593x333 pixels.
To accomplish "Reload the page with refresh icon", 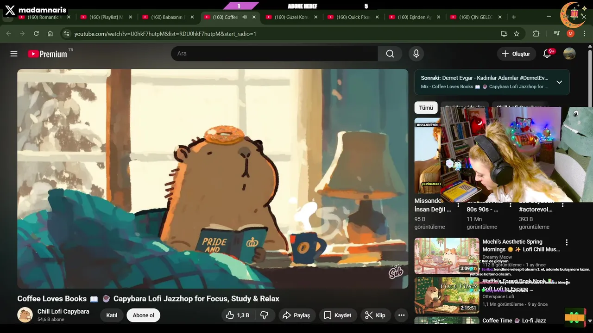I will 36,34.
